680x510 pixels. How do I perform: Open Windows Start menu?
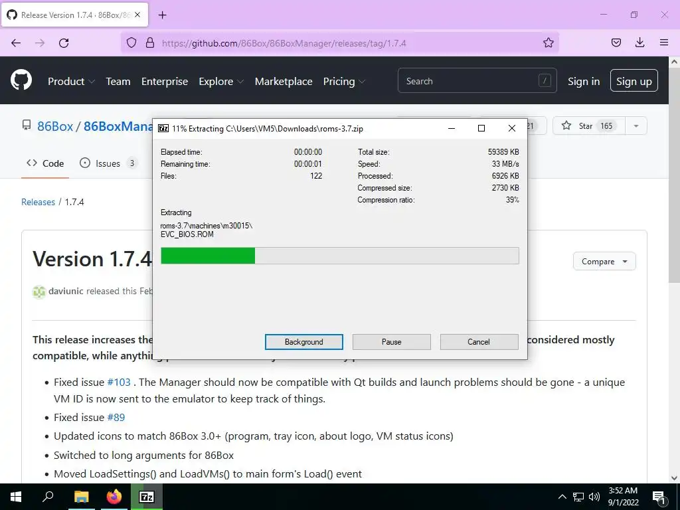(x=16, y=497)
